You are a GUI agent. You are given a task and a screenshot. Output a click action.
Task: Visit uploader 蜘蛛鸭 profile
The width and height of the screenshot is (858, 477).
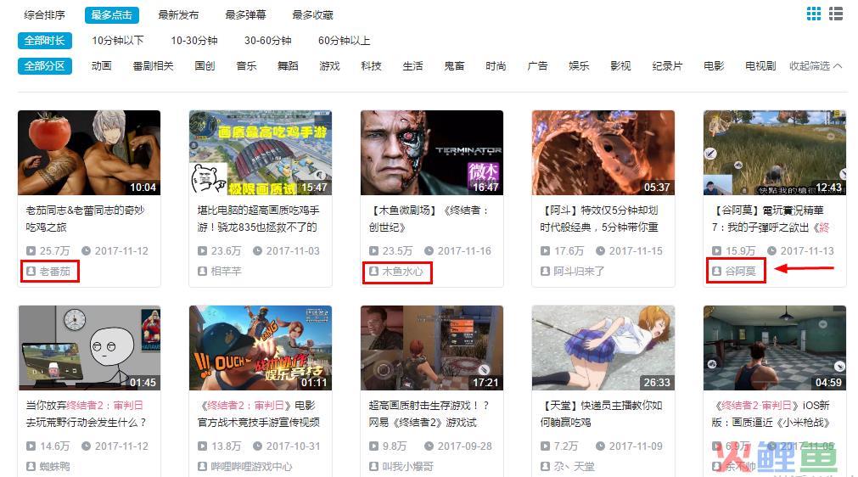pyautogui.click(x=48, y=467)
